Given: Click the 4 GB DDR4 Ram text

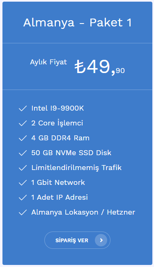Looking at the screenshot, I should tap(60, 138).
